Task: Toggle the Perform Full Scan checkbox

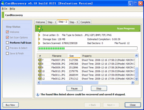Action: point(7,43)
